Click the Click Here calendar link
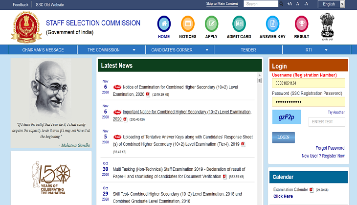The width and height of the screenshot is (357, 205). (283, 196)
